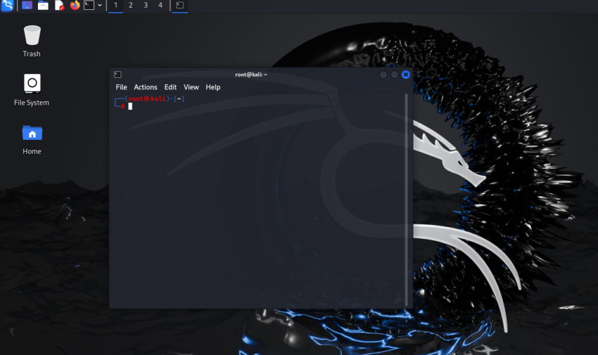Switch to workspace 2 in the pager
Screen dimensions: 598x355
pyautogui.click(x=131, y=6)
